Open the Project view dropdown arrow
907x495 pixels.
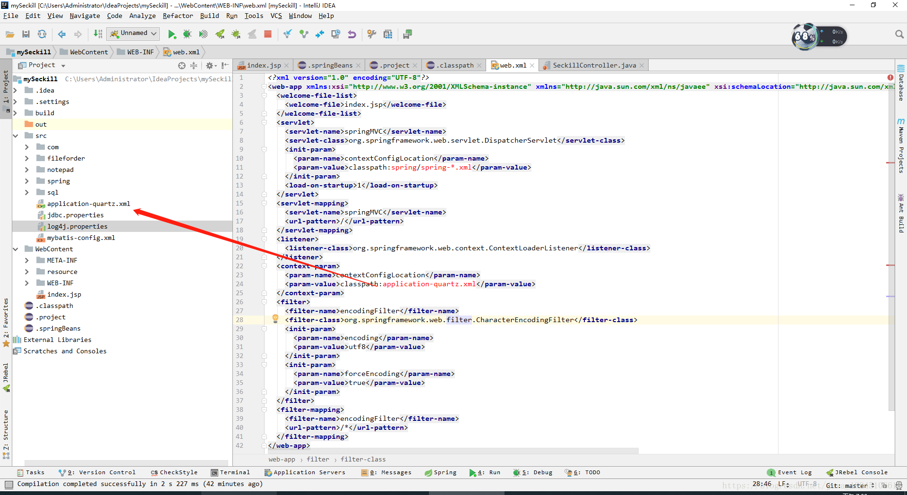pyautogui.click(x=63, y=66)
